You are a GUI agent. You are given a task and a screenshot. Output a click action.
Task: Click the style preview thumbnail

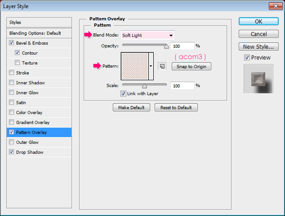[258, 78]
